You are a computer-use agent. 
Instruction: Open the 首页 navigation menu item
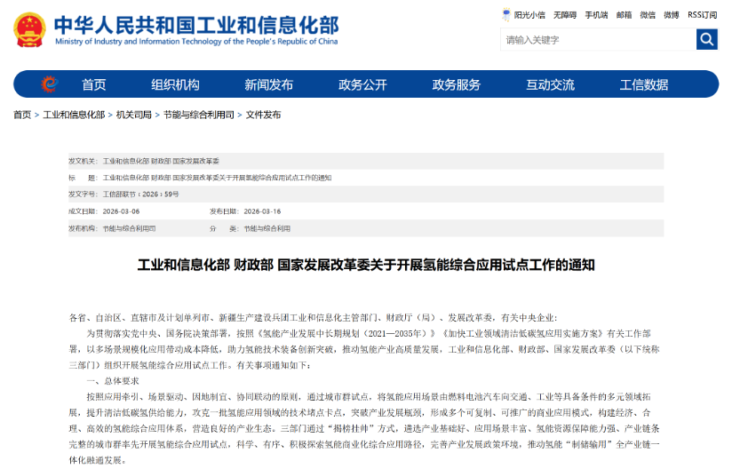pos(94,84)
